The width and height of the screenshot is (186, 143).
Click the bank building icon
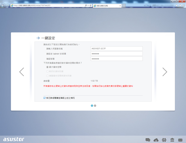coord(172,140)
